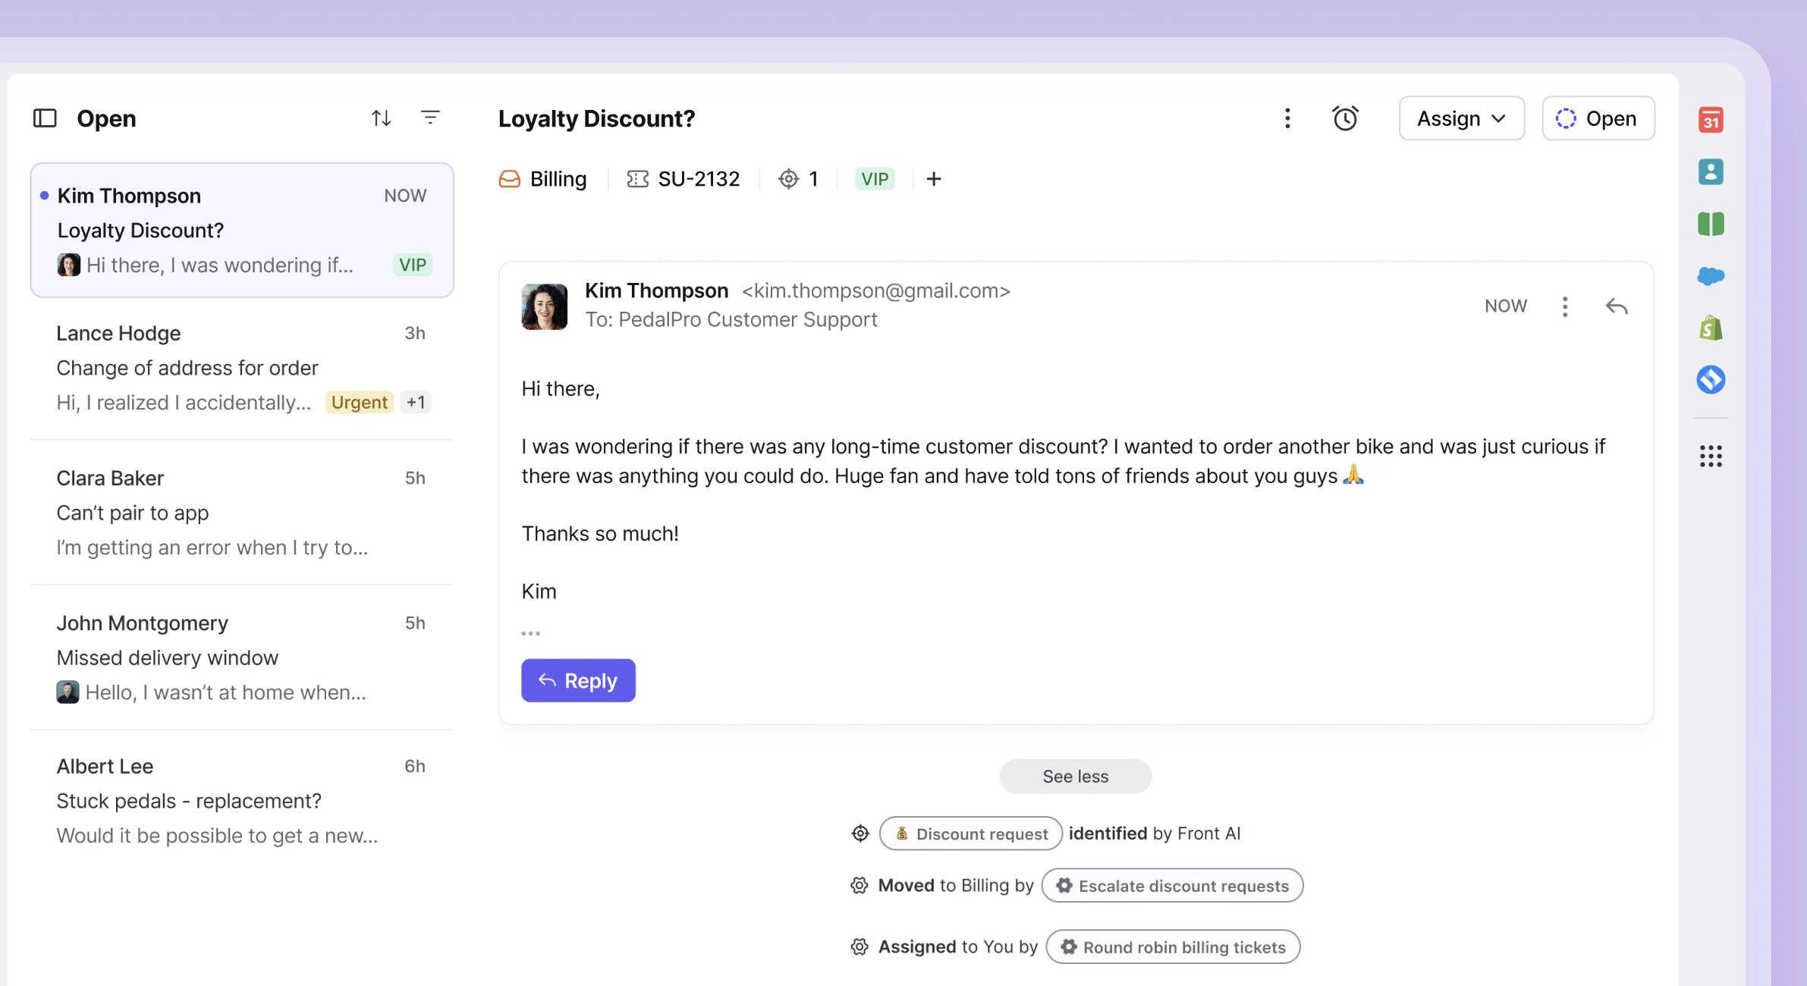Click the +1 tag badge on Lance Hodge

pyautogui.click(x=416, y=403)
